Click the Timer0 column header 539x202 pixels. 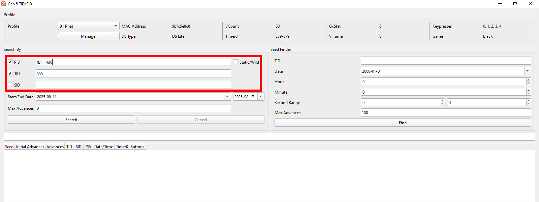[x=122, y=146]
